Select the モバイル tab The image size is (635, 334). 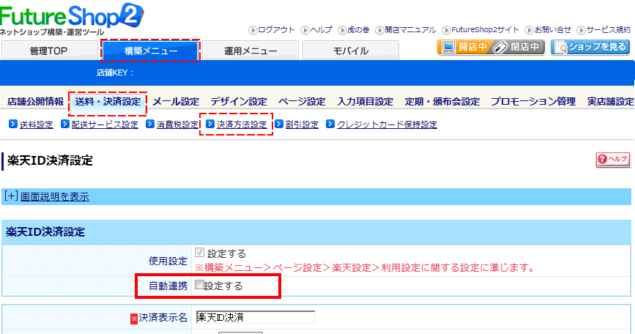pos(351,51)
